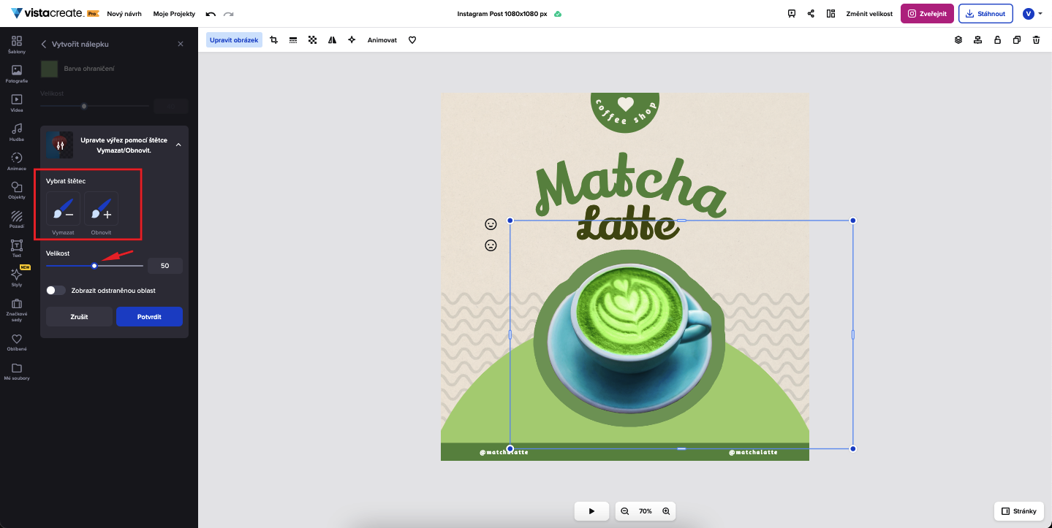
Task: Open Moje Projekty menu
Action: 173,14
